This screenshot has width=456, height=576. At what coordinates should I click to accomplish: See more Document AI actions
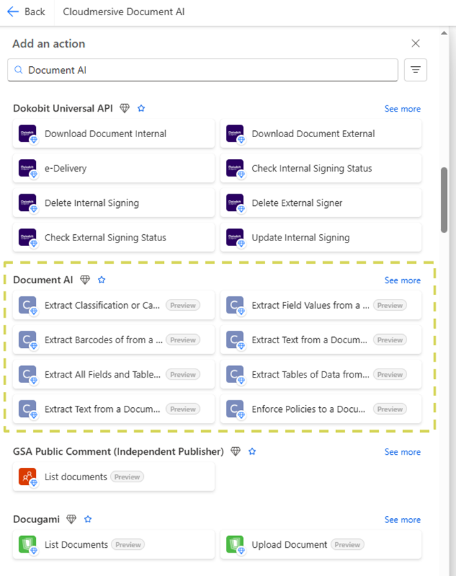[402, 280]
